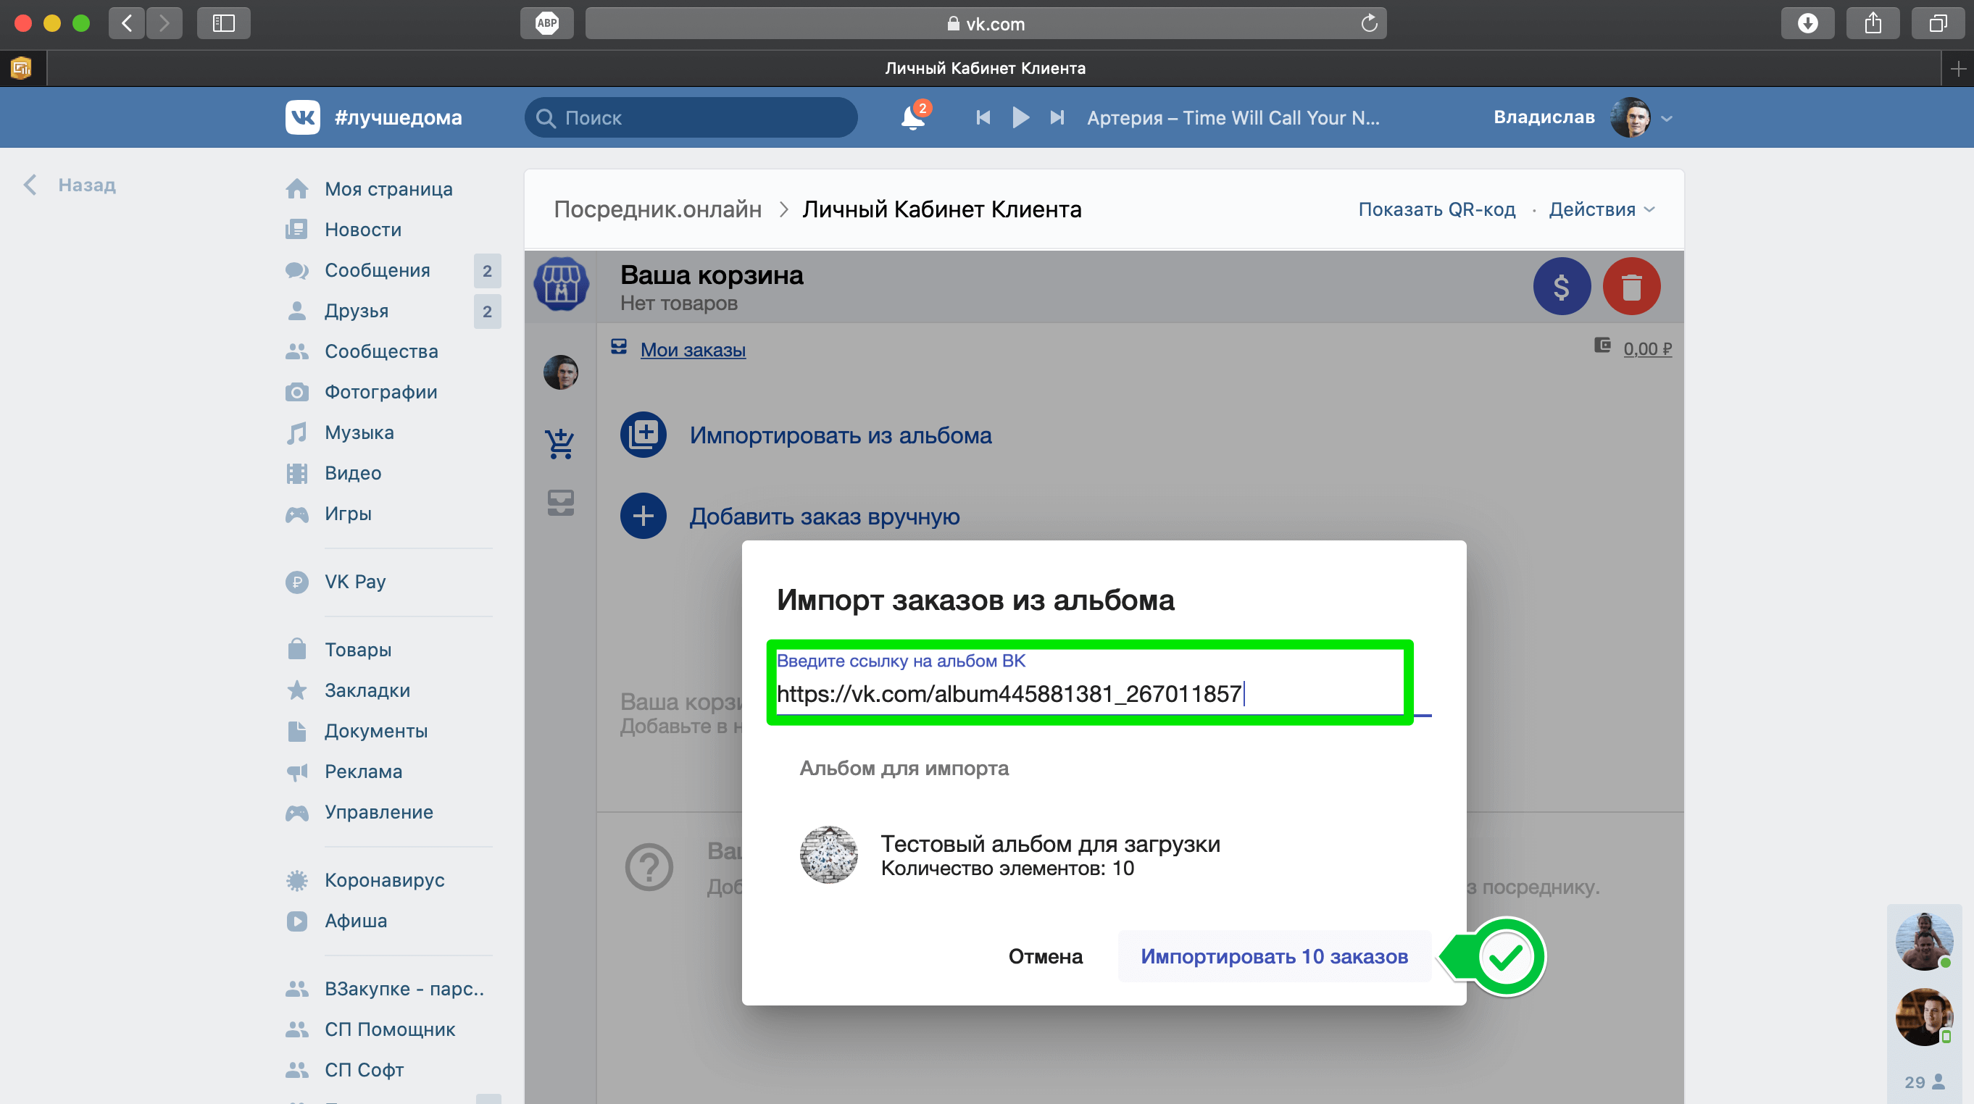Screen dimensions: 1974x1104
Task: Skip to next audio track
Action: coord(1057,117)
